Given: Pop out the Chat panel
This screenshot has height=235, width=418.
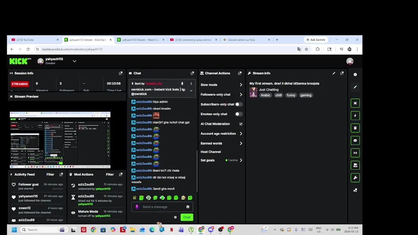Looking at the screenshot, I should (x=192, y=73).
